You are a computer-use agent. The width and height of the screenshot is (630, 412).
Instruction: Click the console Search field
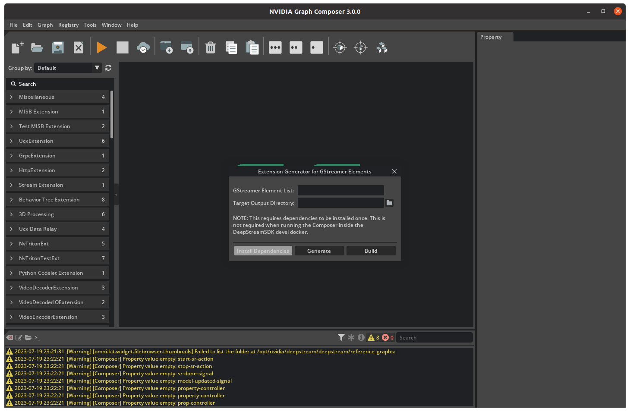434,337
